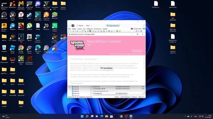The image size is (213, 119).
Task: Click the faded install button in the Package Installer
Action: pos(137,51)
